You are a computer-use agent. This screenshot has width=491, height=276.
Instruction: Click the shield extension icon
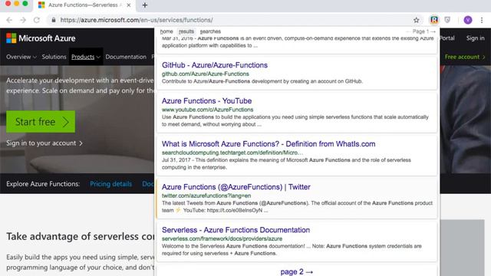click(x=447, y=20)
